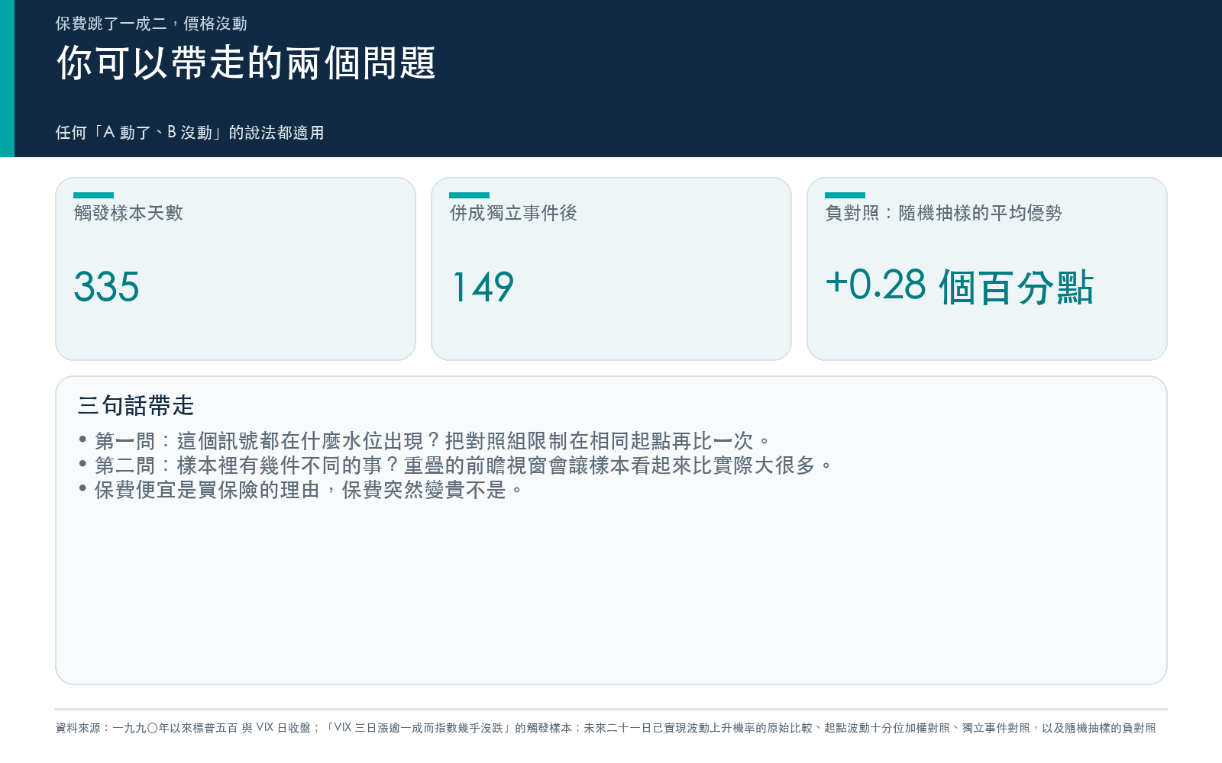
Task: Click the bullet 保費便宜是買保險的理由
Action: point(301,490)
